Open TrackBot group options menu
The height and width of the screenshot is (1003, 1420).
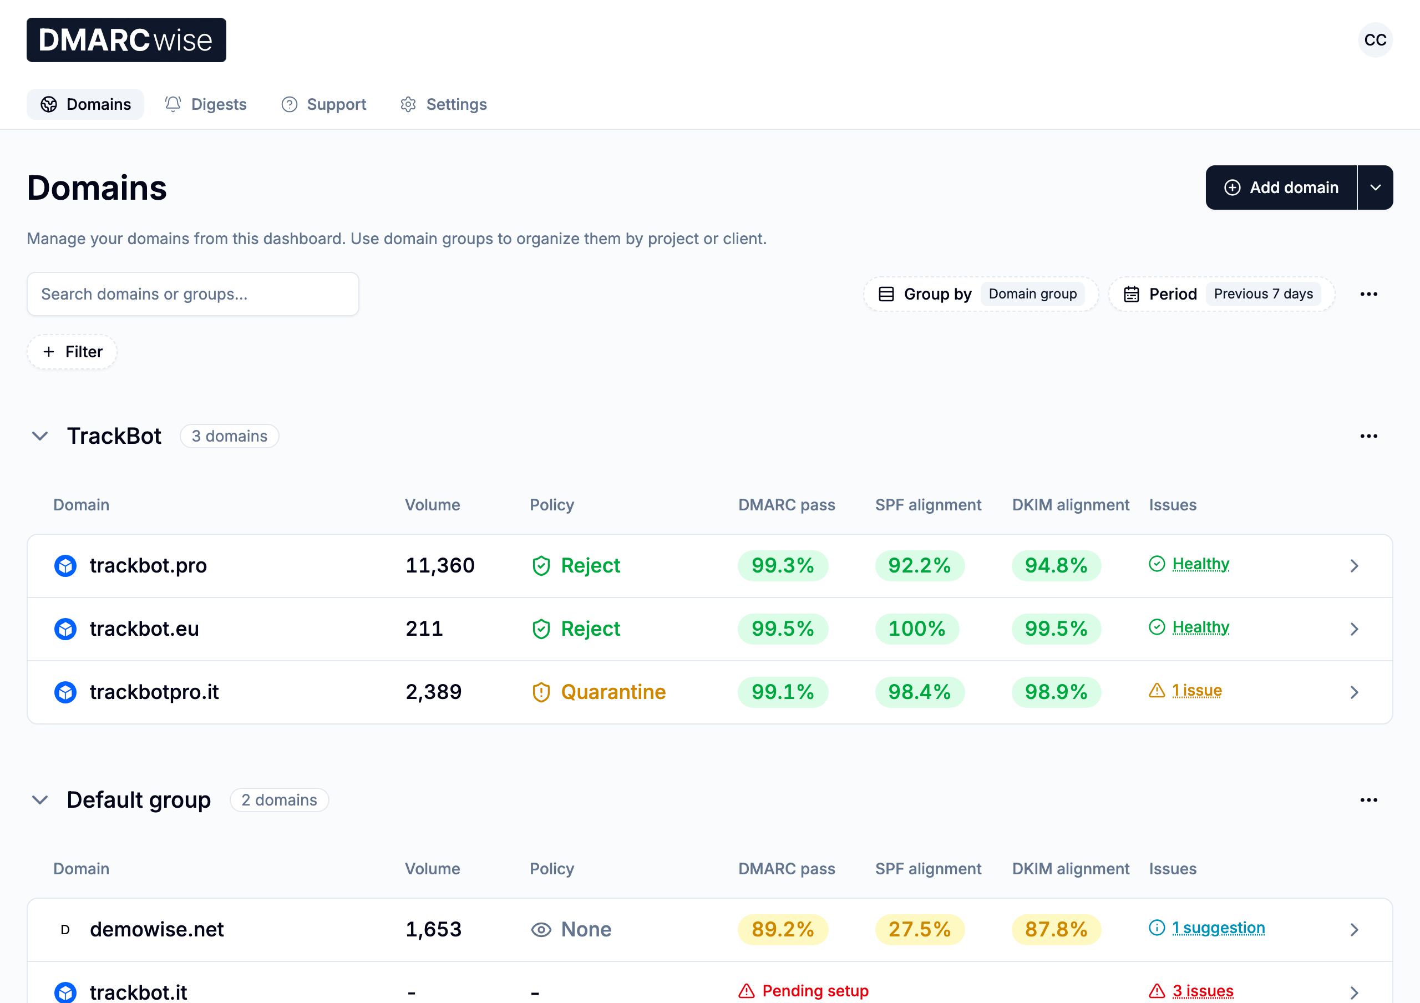1368,436
